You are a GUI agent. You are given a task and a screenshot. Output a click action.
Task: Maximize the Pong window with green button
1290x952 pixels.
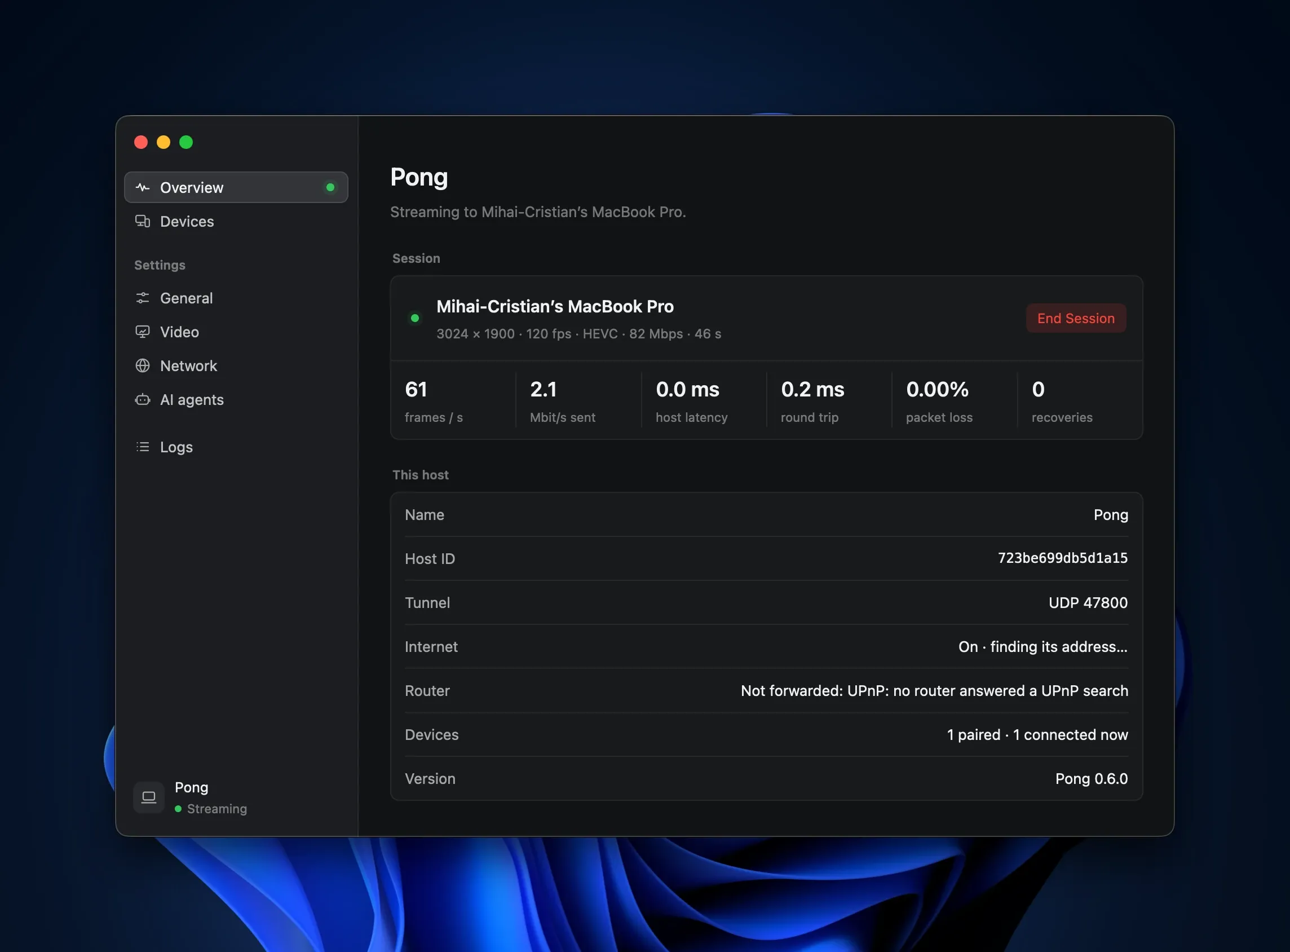[186, 142]
